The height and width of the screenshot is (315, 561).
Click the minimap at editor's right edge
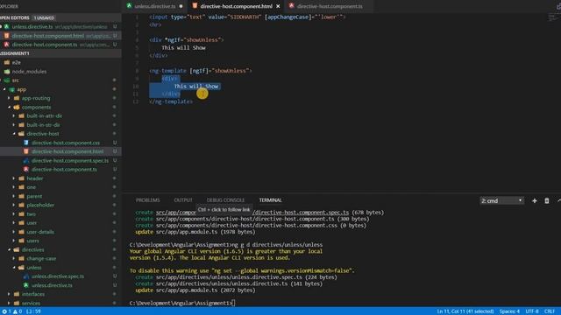[553, 17]
